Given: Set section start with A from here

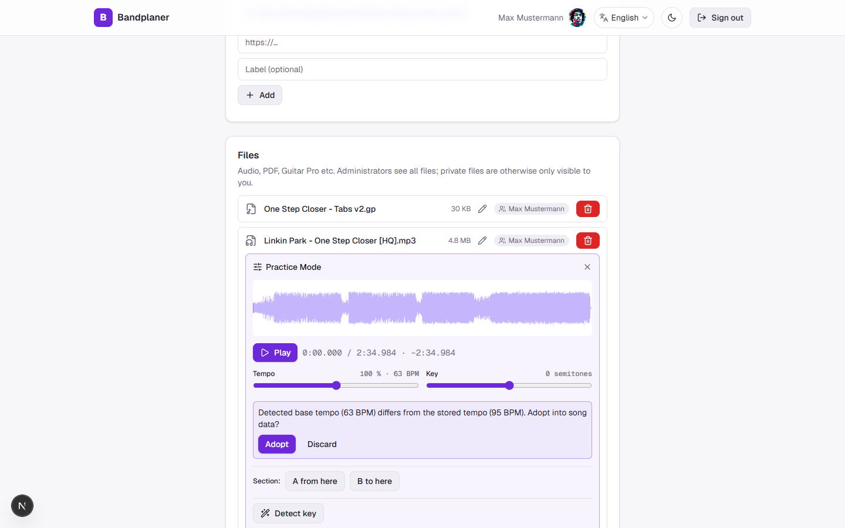Looking at the screenshot, I should coord(315,481).
